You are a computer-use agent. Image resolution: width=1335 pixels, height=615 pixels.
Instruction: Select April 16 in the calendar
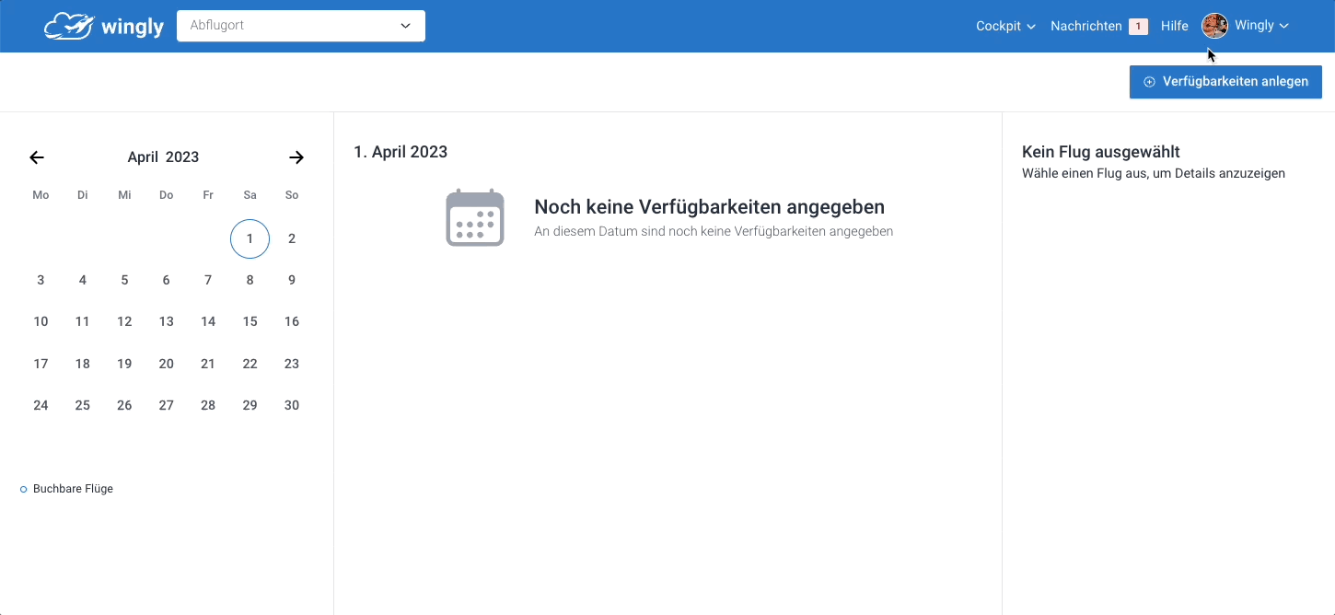tap(292, 321)
